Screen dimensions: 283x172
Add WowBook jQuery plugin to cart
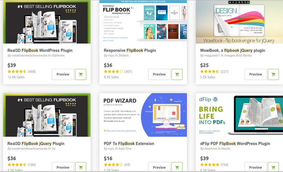tap(273, 74)
